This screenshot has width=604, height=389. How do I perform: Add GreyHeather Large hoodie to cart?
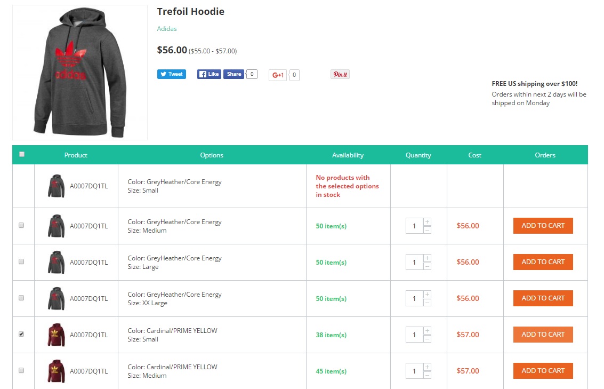(x=543, y=262)
